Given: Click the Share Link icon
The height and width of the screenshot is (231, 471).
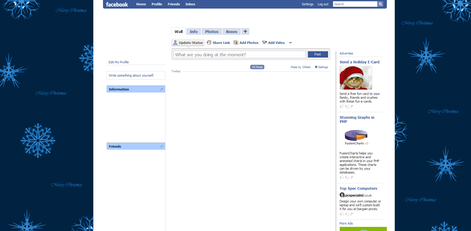Looking at the screenshot, I should tap(209, 42).
